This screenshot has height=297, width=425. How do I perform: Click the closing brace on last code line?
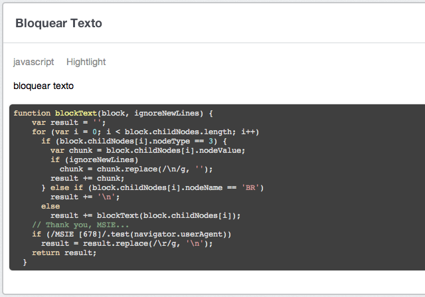coord(25,262)
